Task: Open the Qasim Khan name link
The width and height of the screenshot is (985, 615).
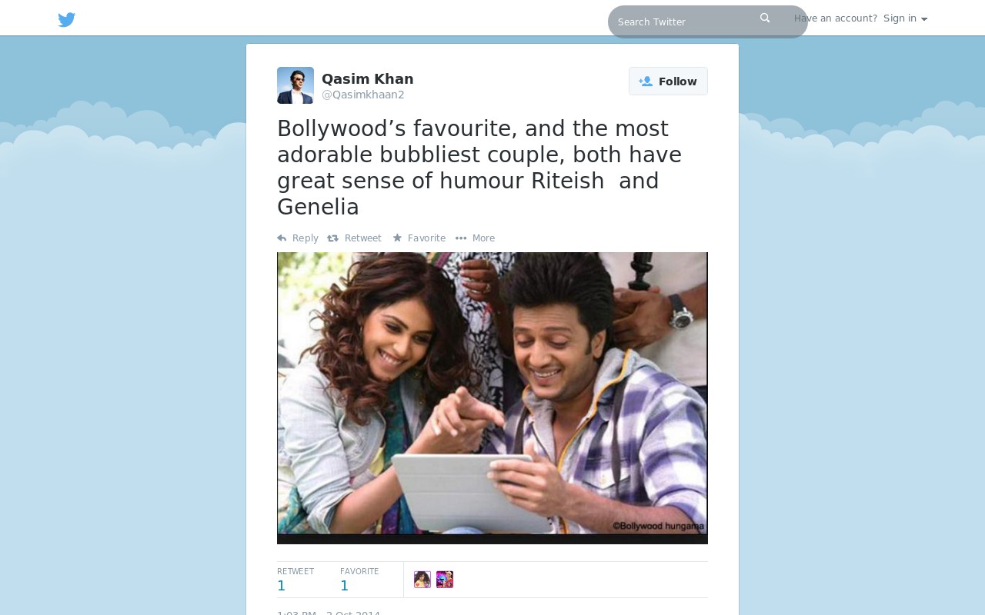Action: [368, 79]
